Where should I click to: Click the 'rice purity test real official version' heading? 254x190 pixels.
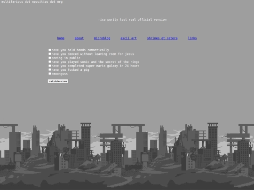click(x=132, y=20)
